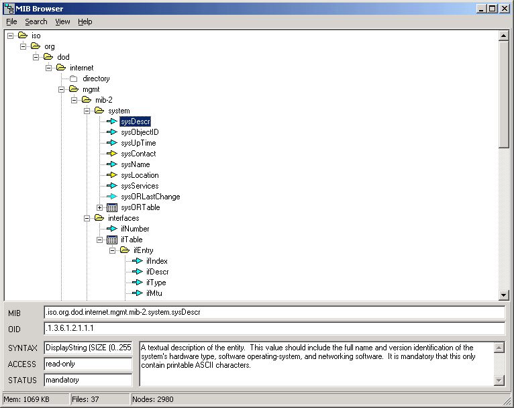
Task: Collapse the system folder node
Action: point(87,111)
